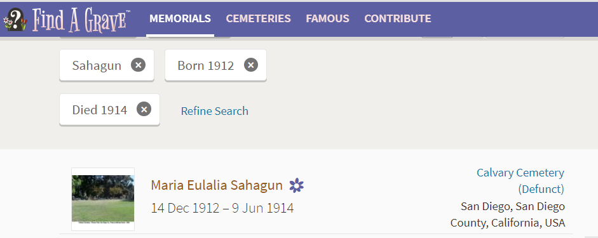Screen dimensions: 598x238
Task: Click the 14 Dec 1912 – 9 Jun 1914 dates
Action: click(x=222, y=208)
